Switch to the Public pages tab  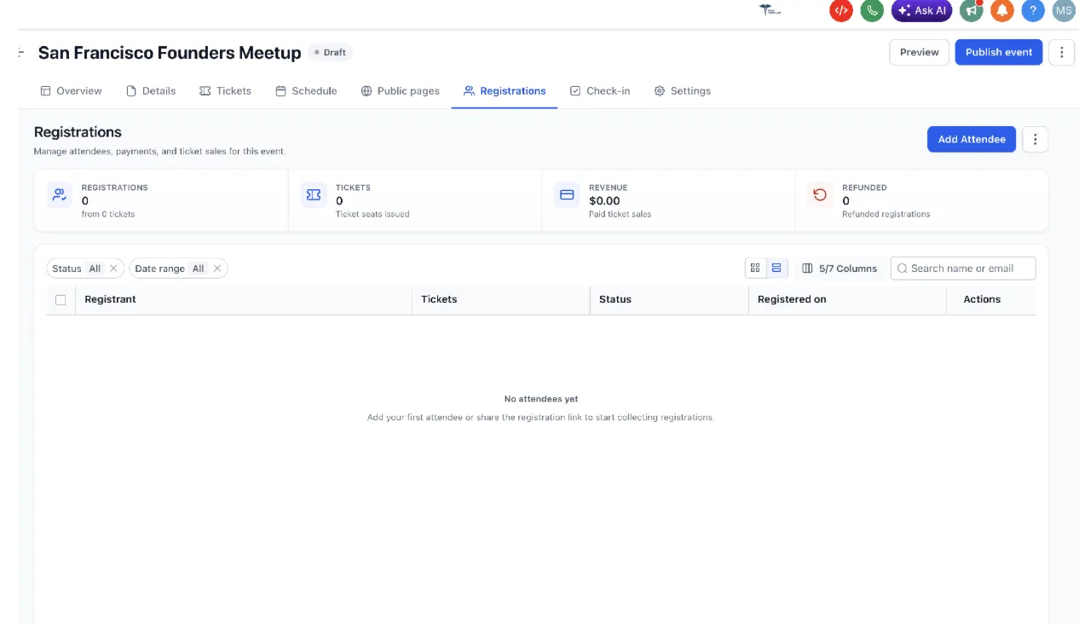click(401, 91)
